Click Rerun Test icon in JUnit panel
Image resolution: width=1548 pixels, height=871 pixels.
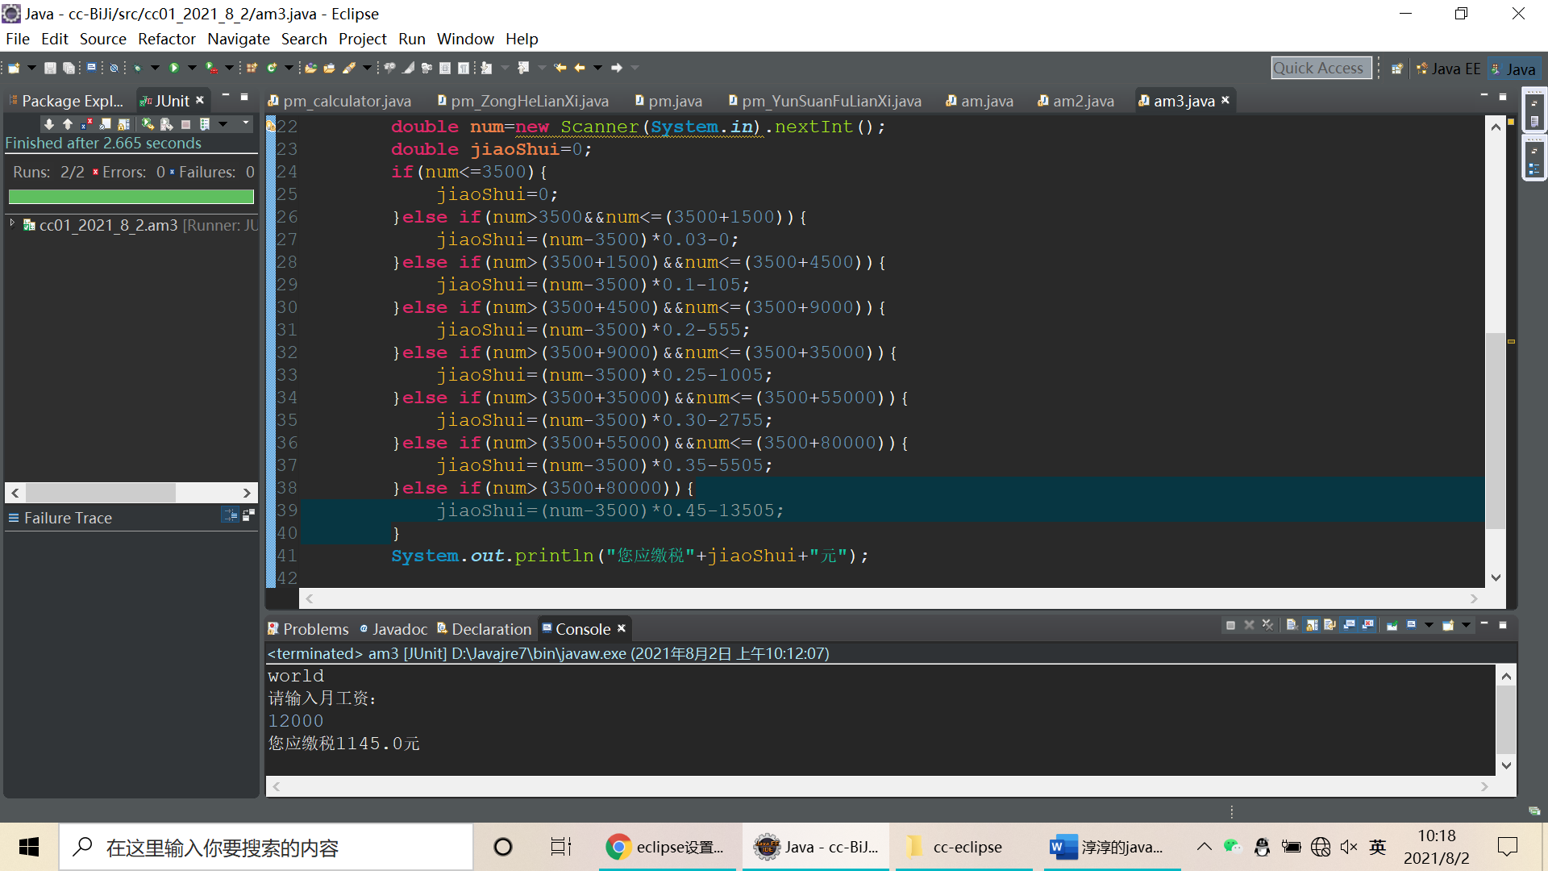(x=147, y=123)
